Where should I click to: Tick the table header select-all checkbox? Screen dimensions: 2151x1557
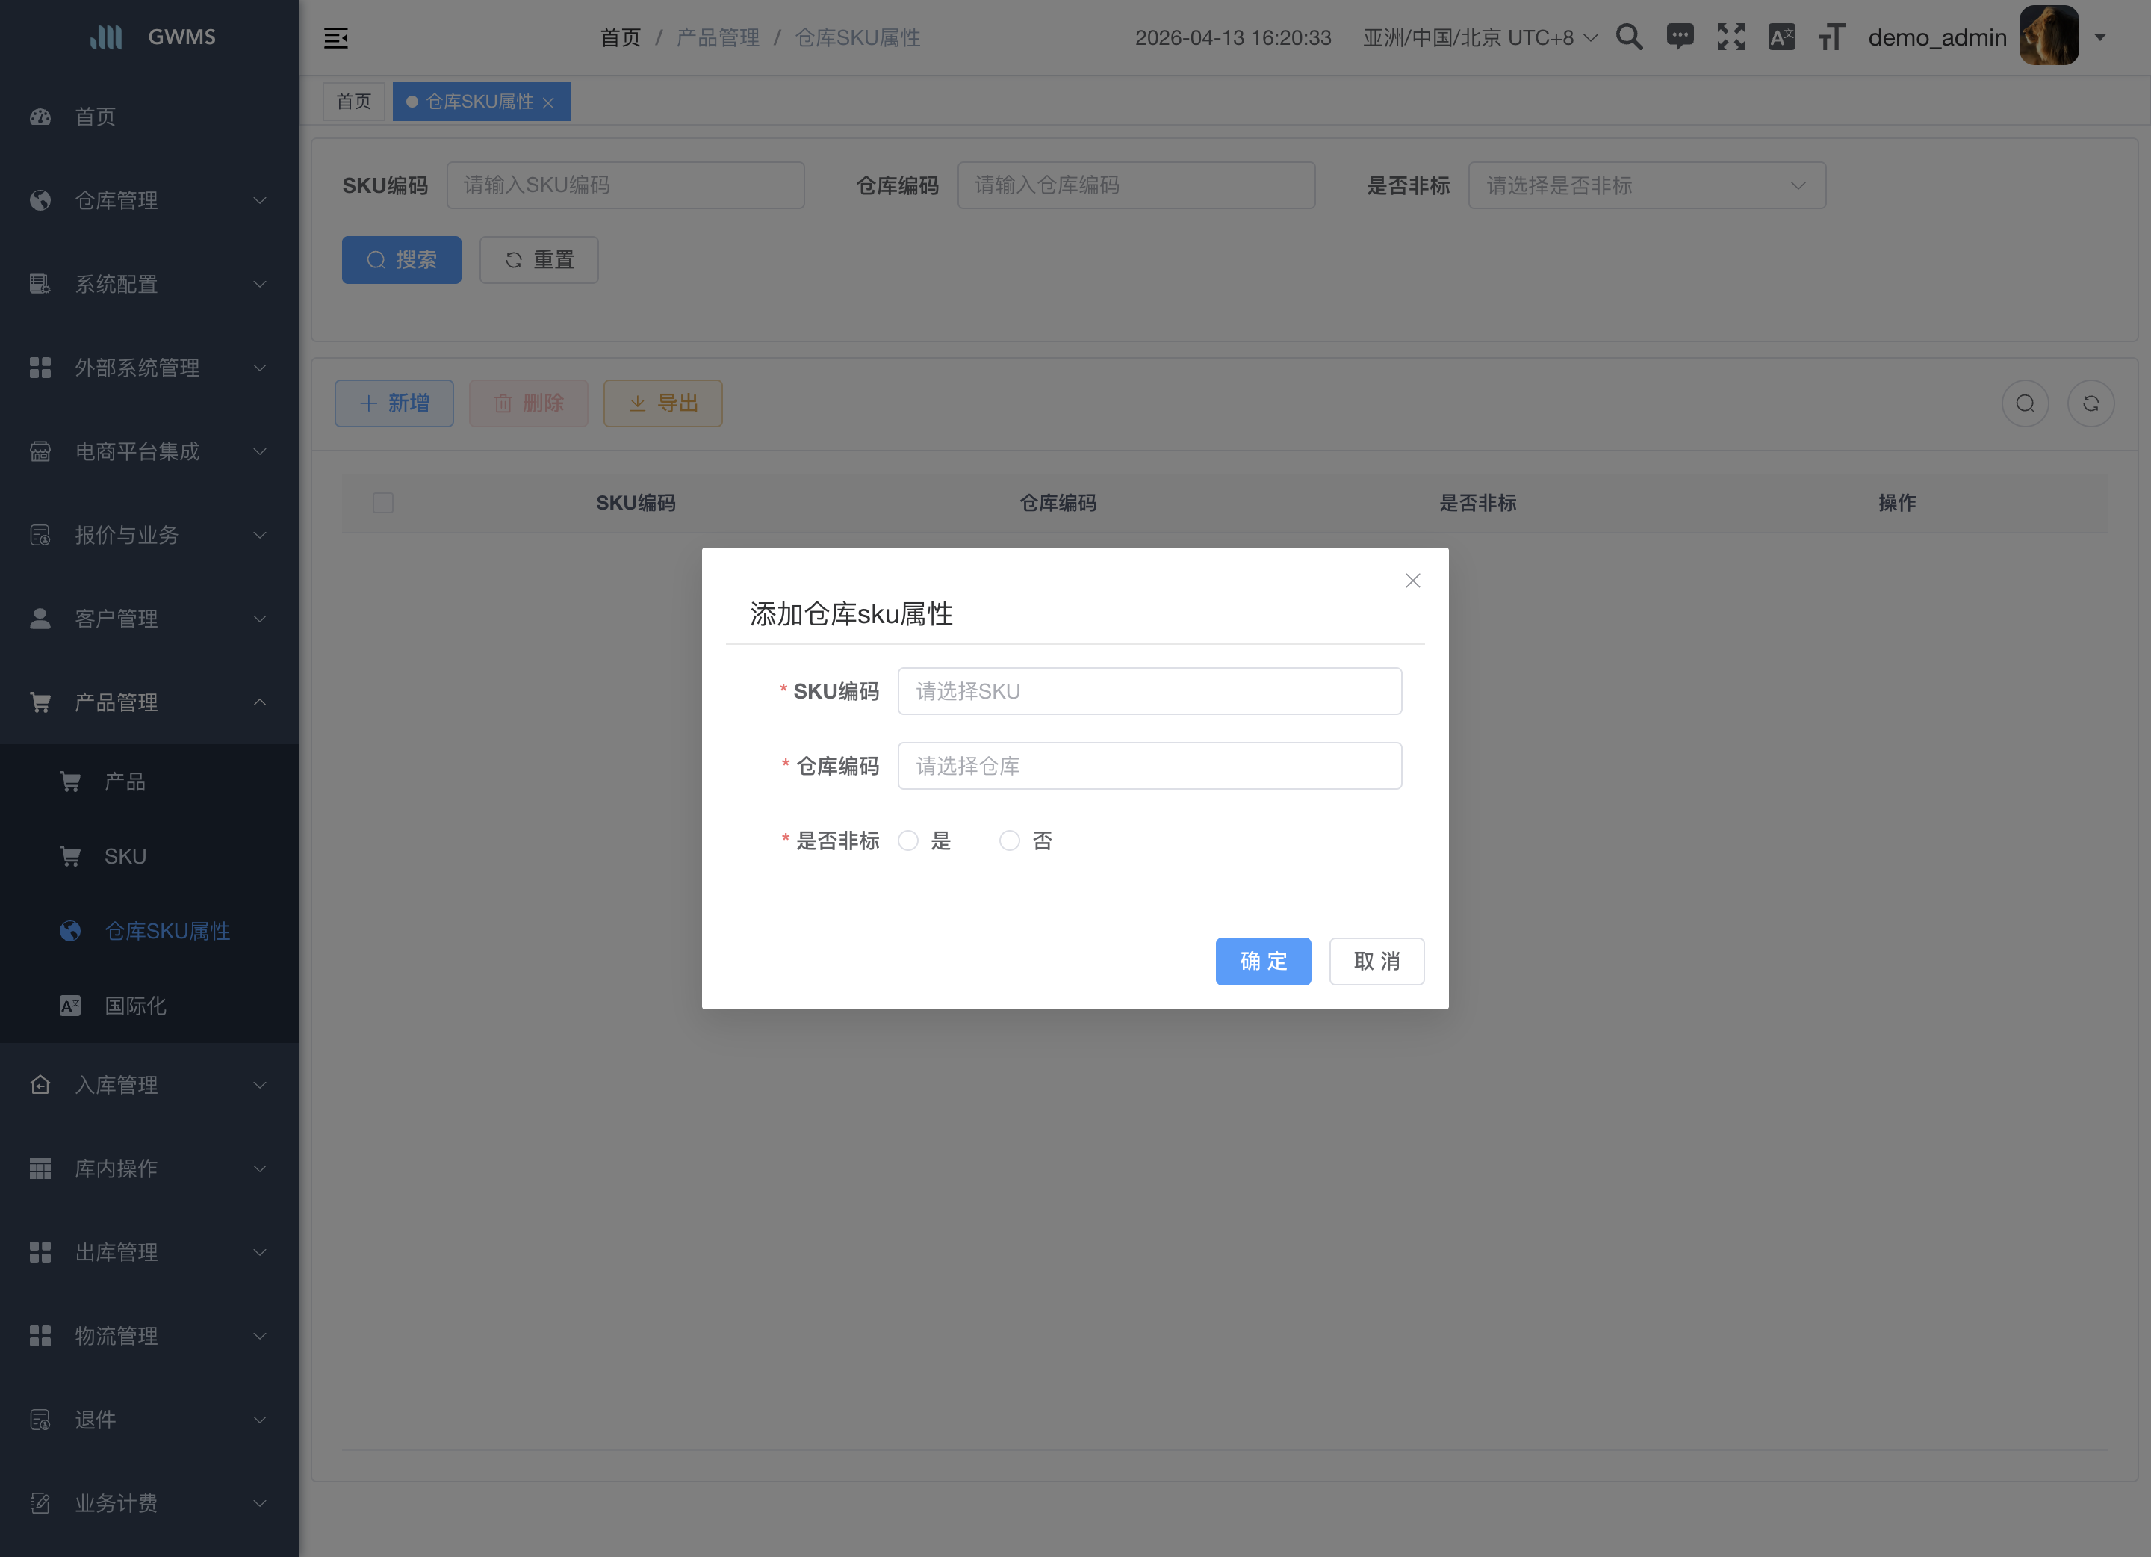point(382,502)
